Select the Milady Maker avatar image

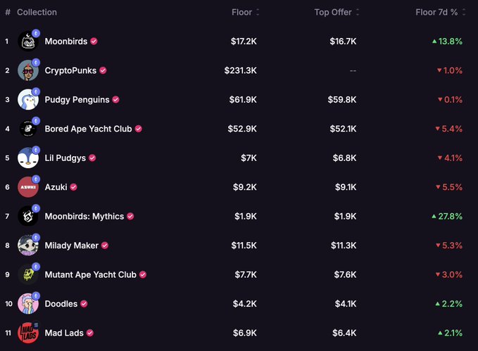[28, 245]
